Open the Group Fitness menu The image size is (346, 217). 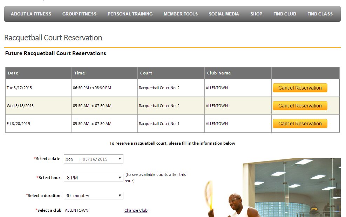[79, 14]
